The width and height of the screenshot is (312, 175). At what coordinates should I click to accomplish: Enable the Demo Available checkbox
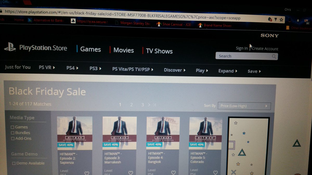(14, 163)
